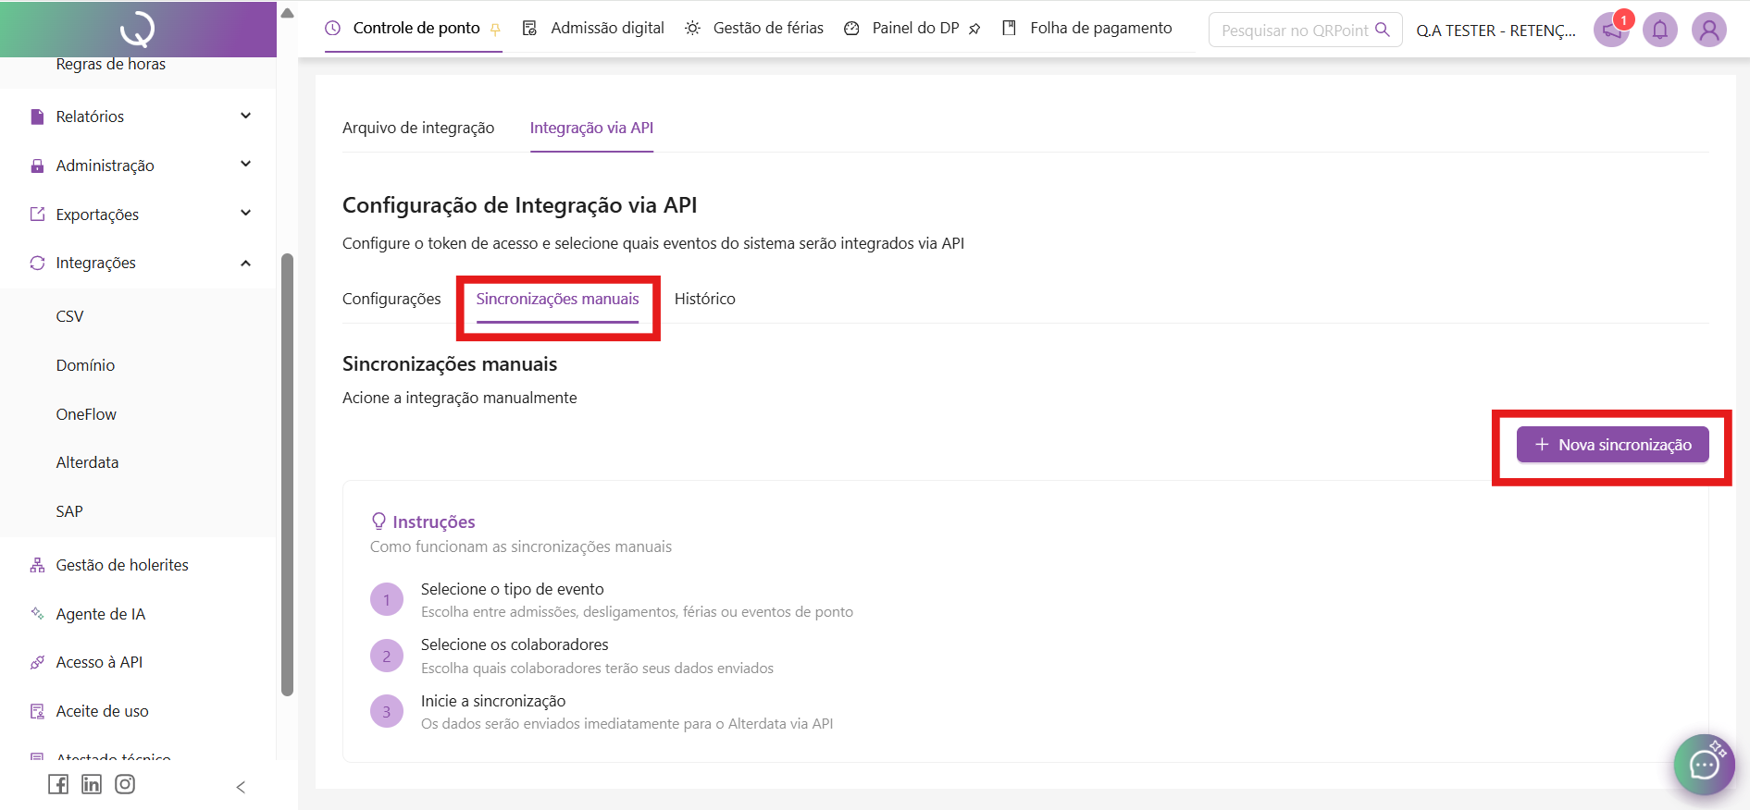The image size is (1750, 810).
Task: Open the Alterdata integration link
Action: pyautogui.click(x=87, y=462)
